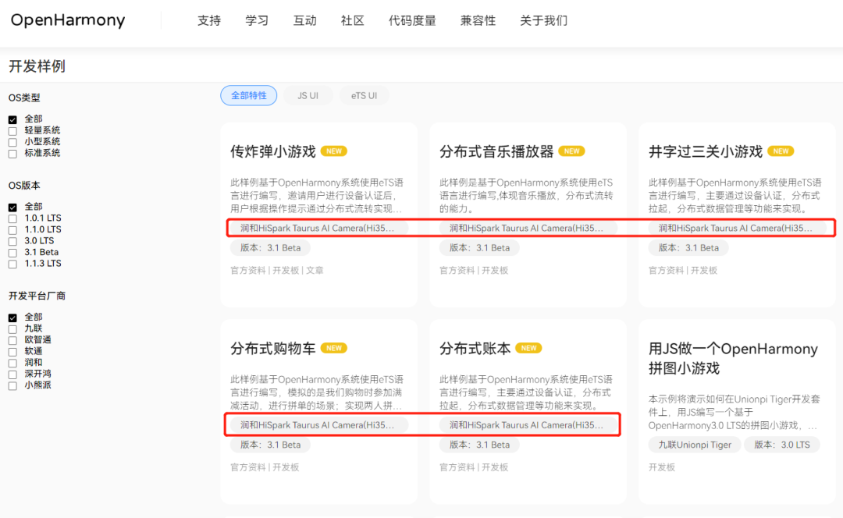Check the 深开鸿 vendor checkbox
843x518 pixels.
tap(12, 374)
